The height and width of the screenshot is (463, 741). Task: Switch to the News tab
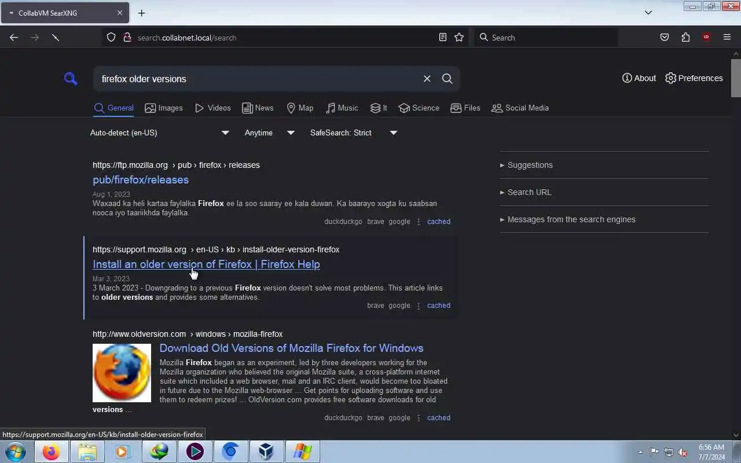(258, 108)
